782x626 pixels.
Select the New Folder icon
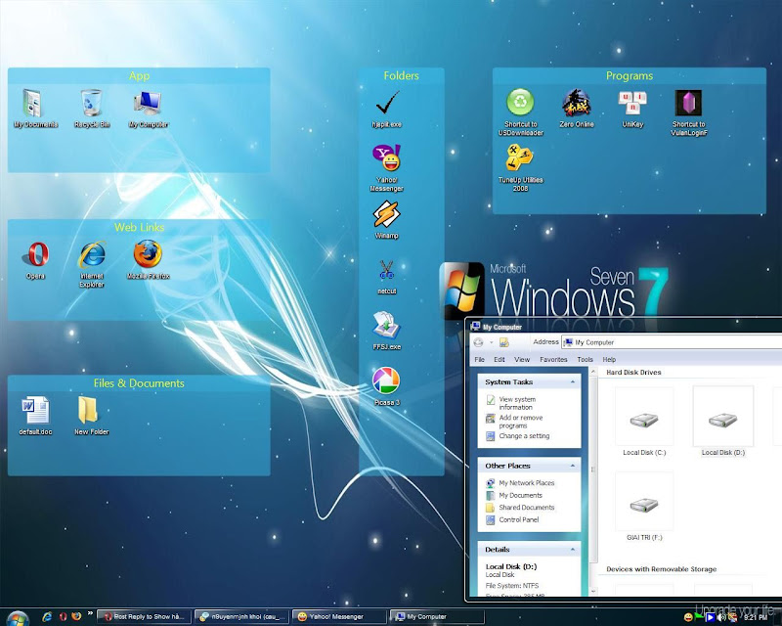[x=92, y=416]
